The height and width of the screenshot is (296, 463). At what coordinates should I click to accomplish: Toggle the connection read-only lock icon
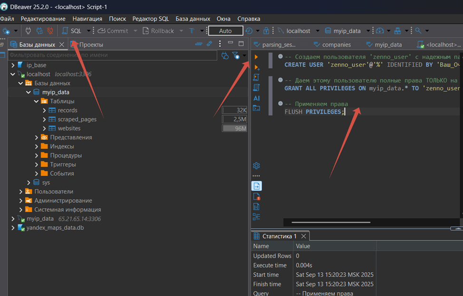266,31
